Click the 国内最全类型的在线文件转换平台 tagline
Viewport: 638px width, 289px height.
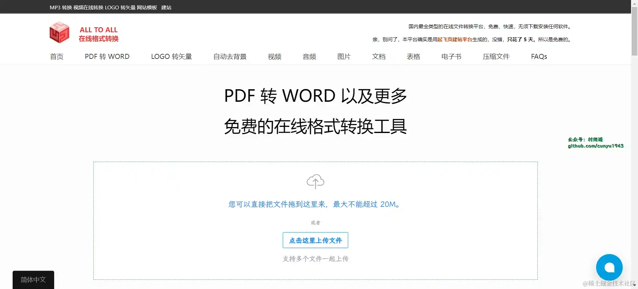point(490,26)
